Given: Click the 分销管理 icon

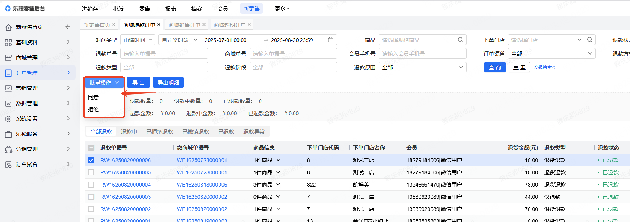Looking at the screenshot, I should (8, 149).
